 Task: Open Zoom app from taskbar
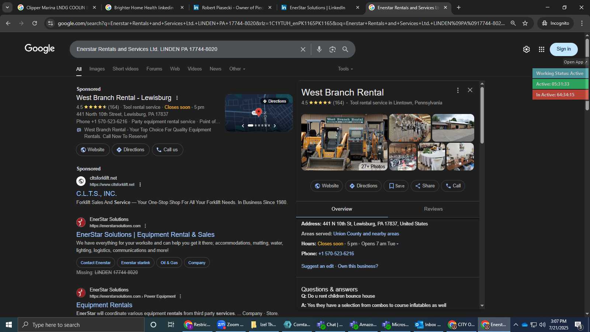(x=230, y=325)
